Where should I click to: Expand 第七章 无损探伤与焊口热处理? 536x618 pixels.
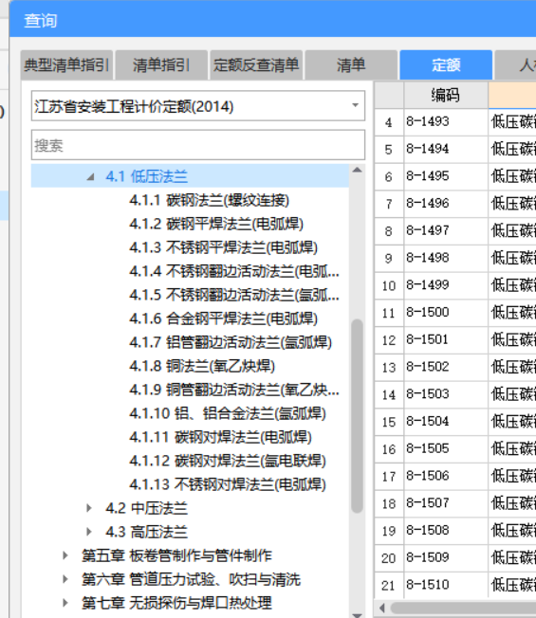point(65,603)
